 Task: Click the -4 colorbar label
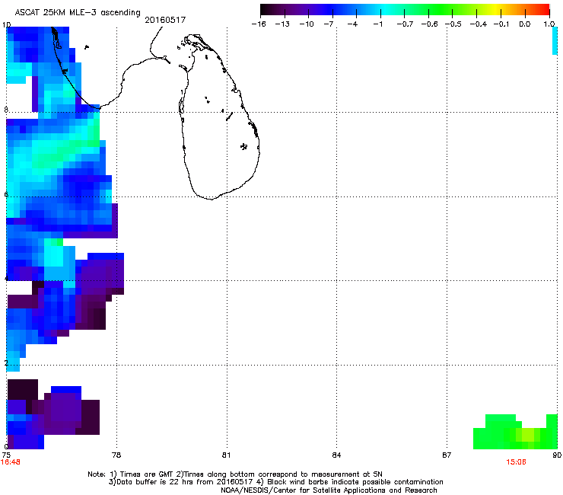352,24
